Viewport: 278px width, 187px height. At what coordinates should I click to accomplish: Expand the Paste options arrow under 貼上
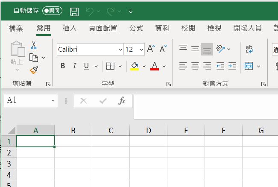coord(17,70)
